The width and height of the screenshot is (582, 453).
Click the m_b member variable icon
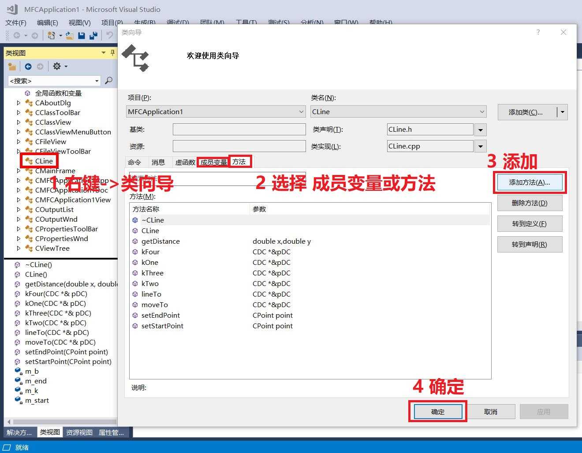(x=18, y=371)
